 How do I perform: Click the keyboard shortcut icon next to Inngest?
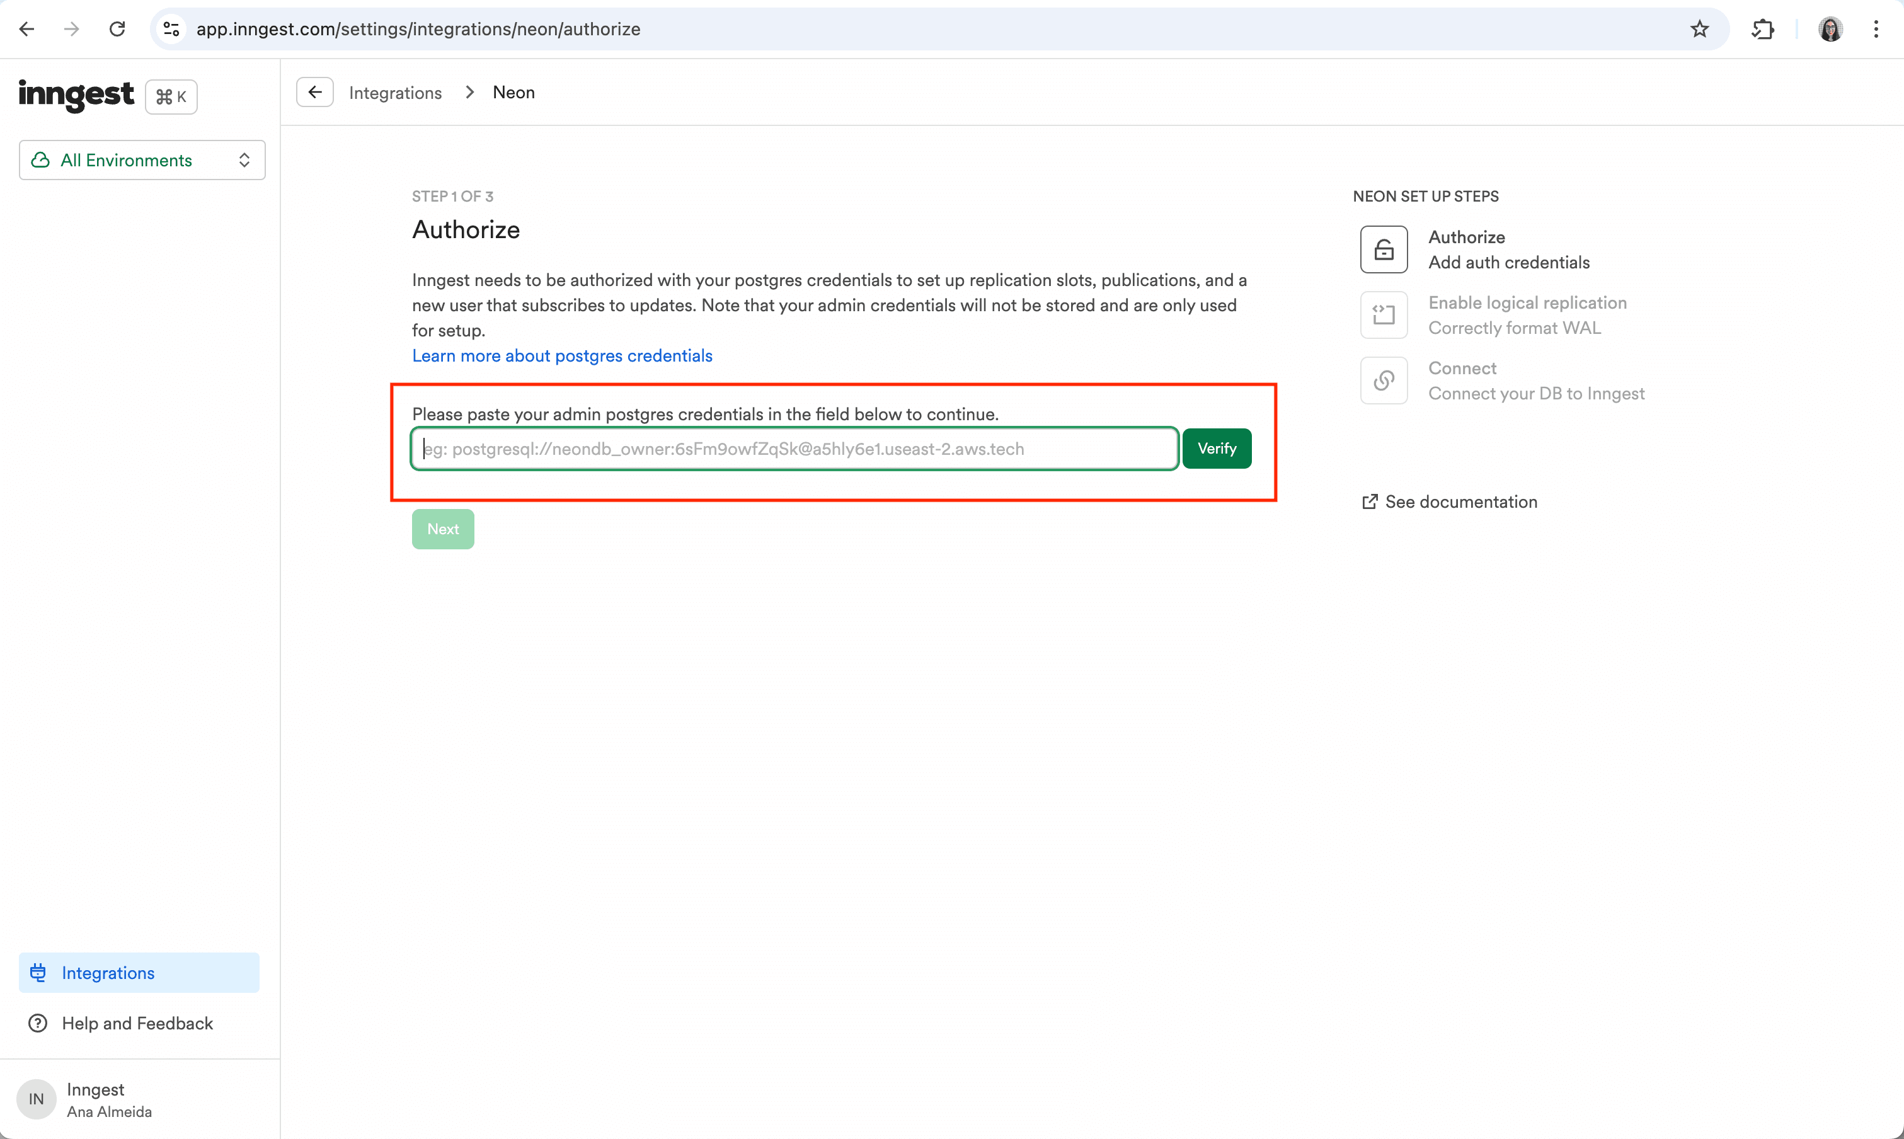tap(171, 95)
